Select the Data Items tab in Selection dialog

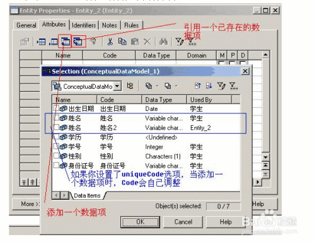[x=87, y=195]
